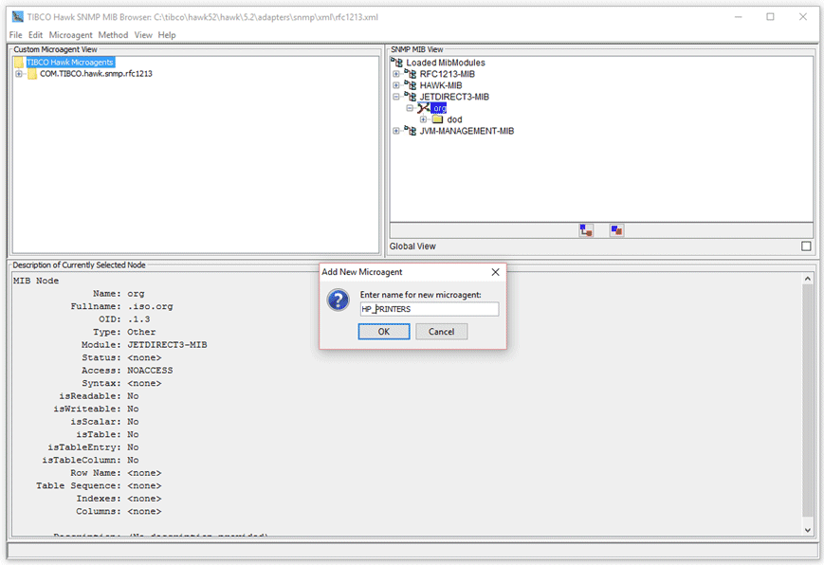824x565 pixels.
Task: Click the Loaded MibModules tree icon
Action: pyautogui.click(x=397, y=62)
